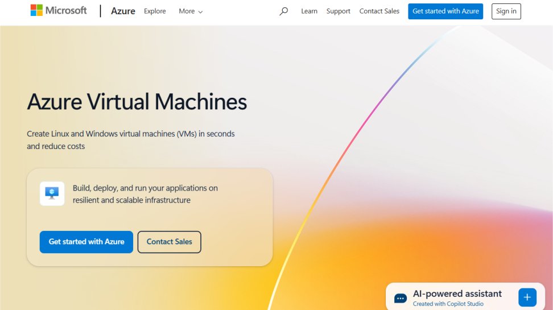Expand the AI assistant with plus button
Viewport: 553px width, 310px height.
(527, 297)
